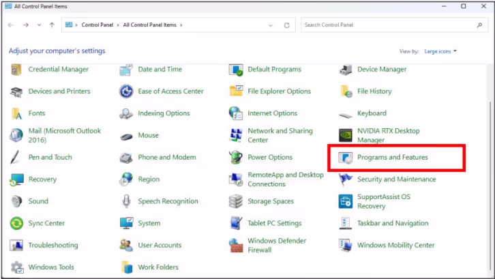
Task: Click the Region globe icon
Action: (126, 179)
